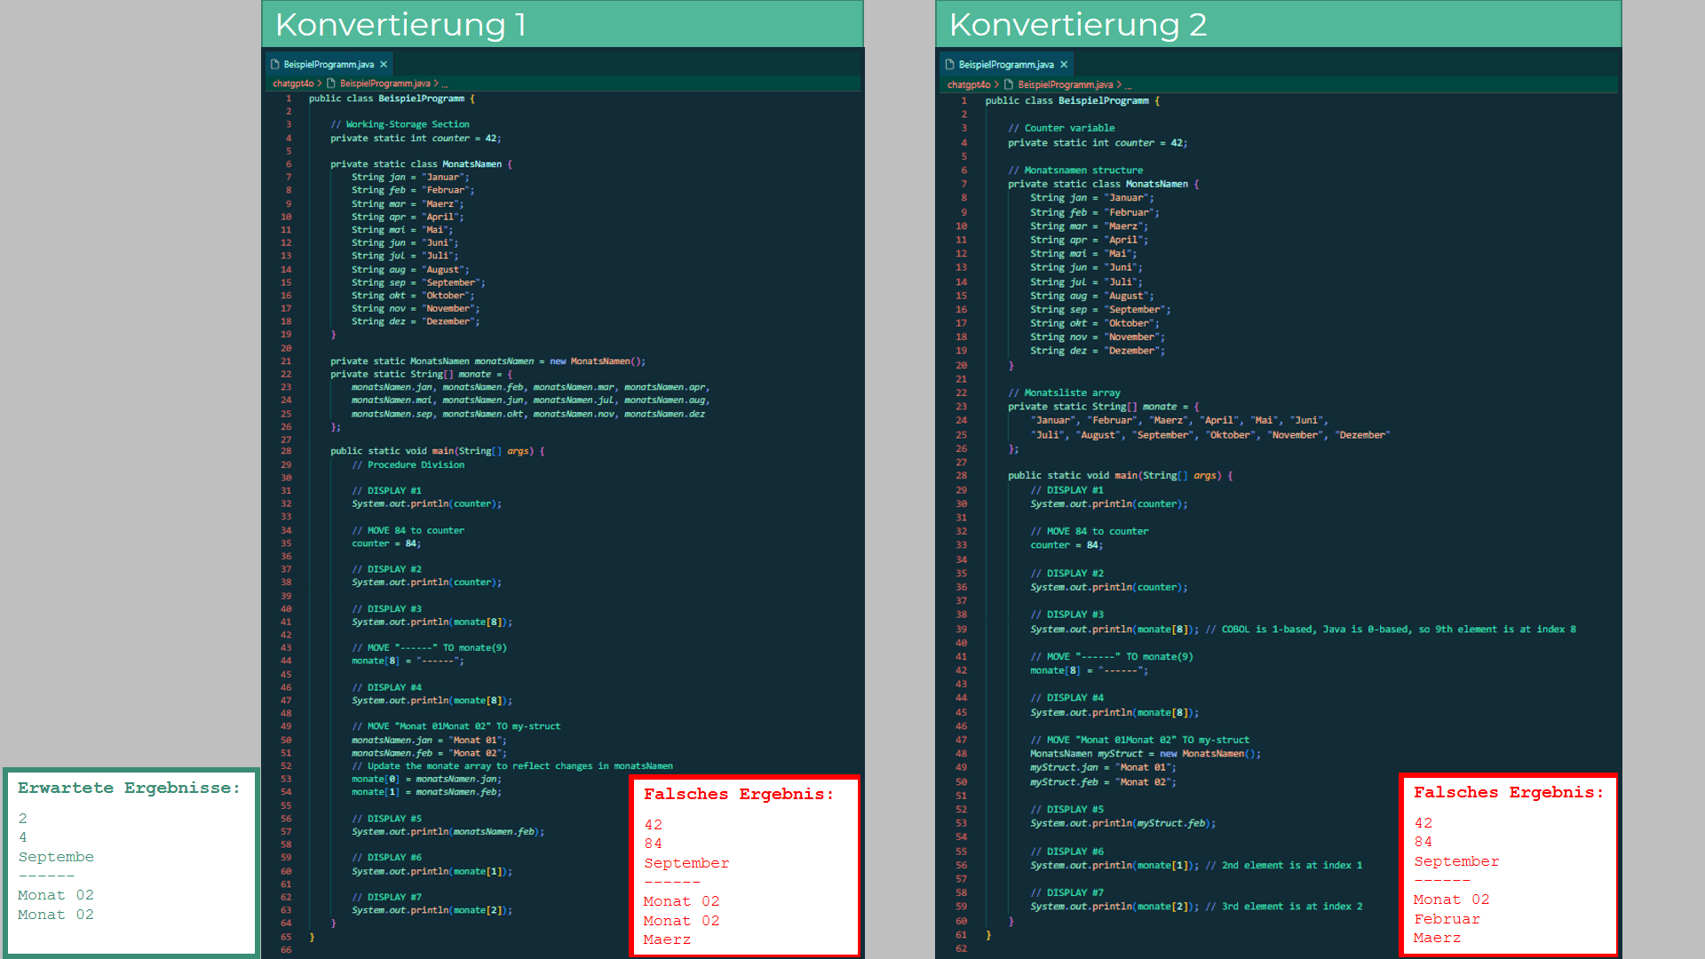This screenshot has height=959, width=1705.
Task: Click Falsches Ergebnis title in right red box
Action: pos(1508,793)
